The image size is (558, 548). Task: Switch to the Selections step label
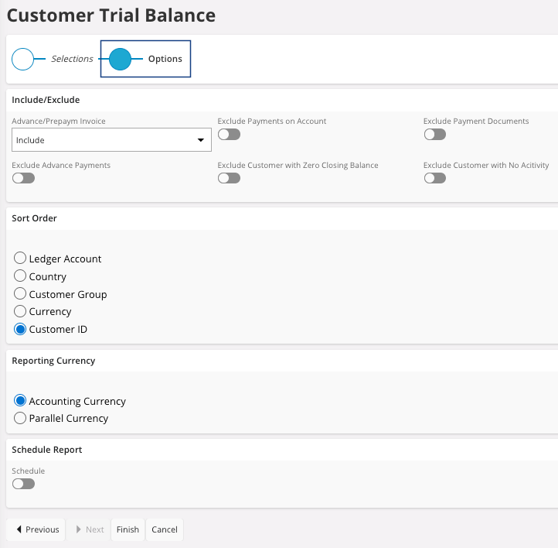click(x=72, y=59)
